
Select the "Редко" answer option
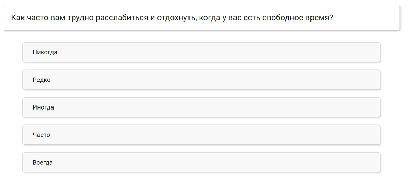(201, 80)
